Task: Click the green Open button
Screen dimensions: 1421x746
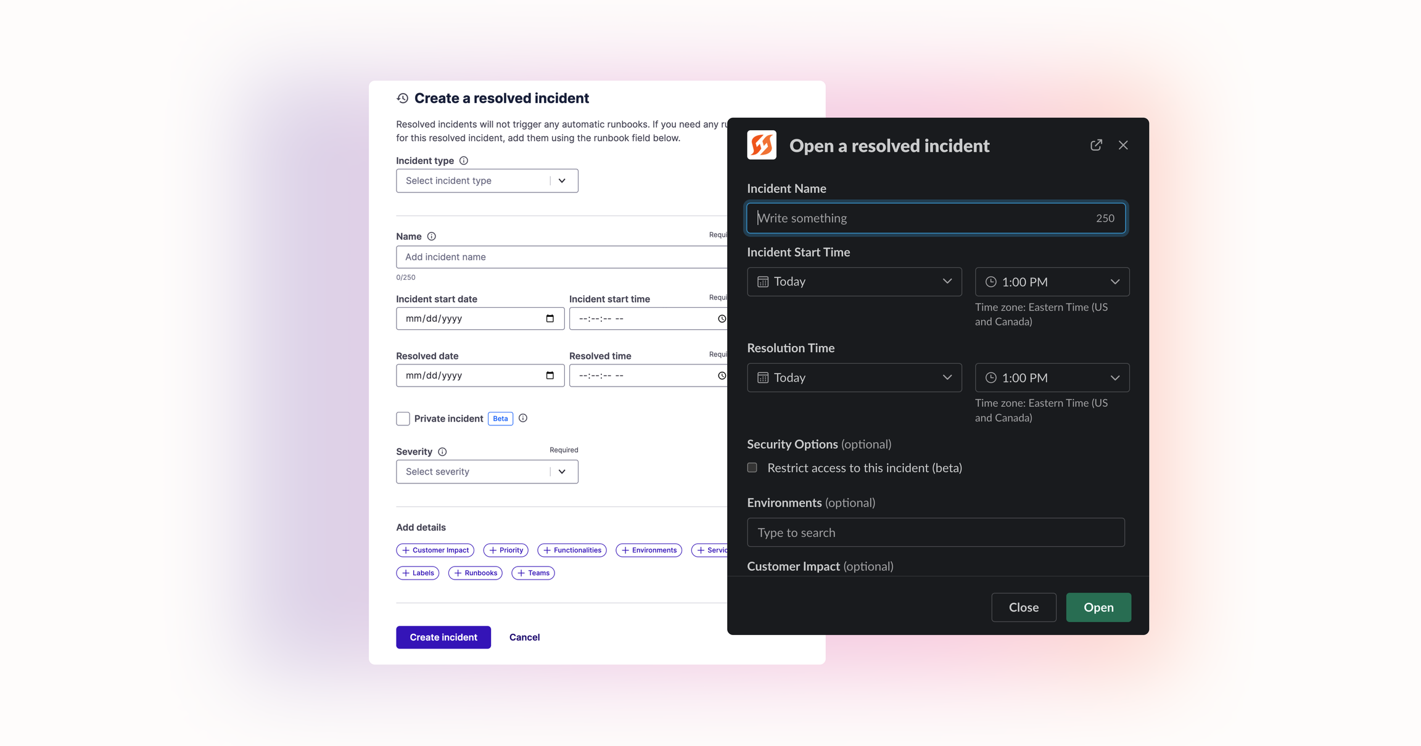Action: click(1098, 607)
